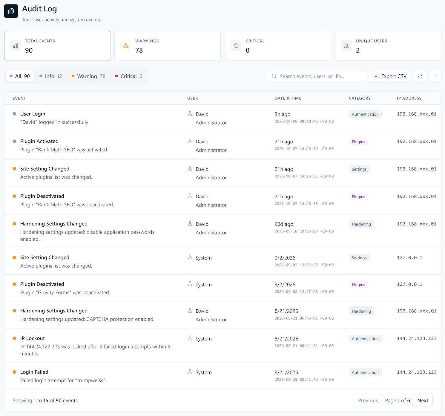Image resolution: width=445 pixels, height=416 pixels.
Task: Click the Authentication tag in User Login row
Action: [365, 114]
